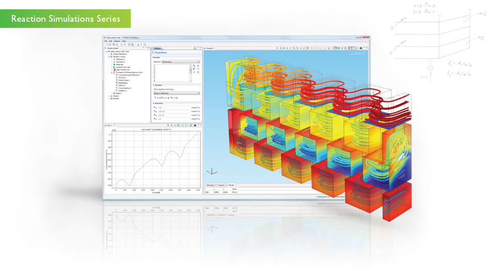Click the camera snapshot icon in Graphics toolbar
Viewport: 493px width, 273px height.
pyautogui.click(x=361, y=48)
